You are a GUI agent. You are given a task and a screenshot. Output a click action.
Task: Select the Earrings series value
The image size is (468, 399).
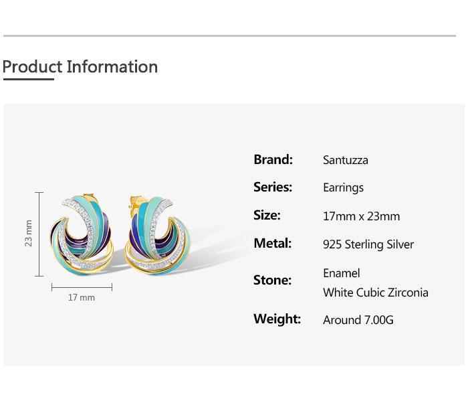[x=343, y=188]
